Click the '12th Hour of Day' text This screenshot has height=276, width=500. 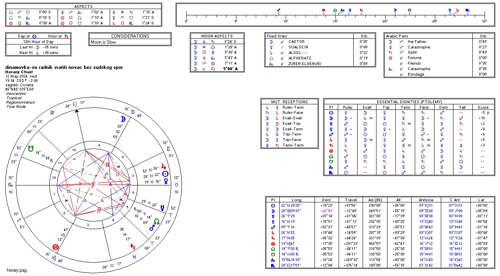(x=38, y=41)
